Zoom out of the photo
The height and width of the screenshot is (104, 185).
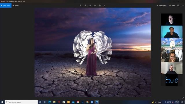coord(86,5)
